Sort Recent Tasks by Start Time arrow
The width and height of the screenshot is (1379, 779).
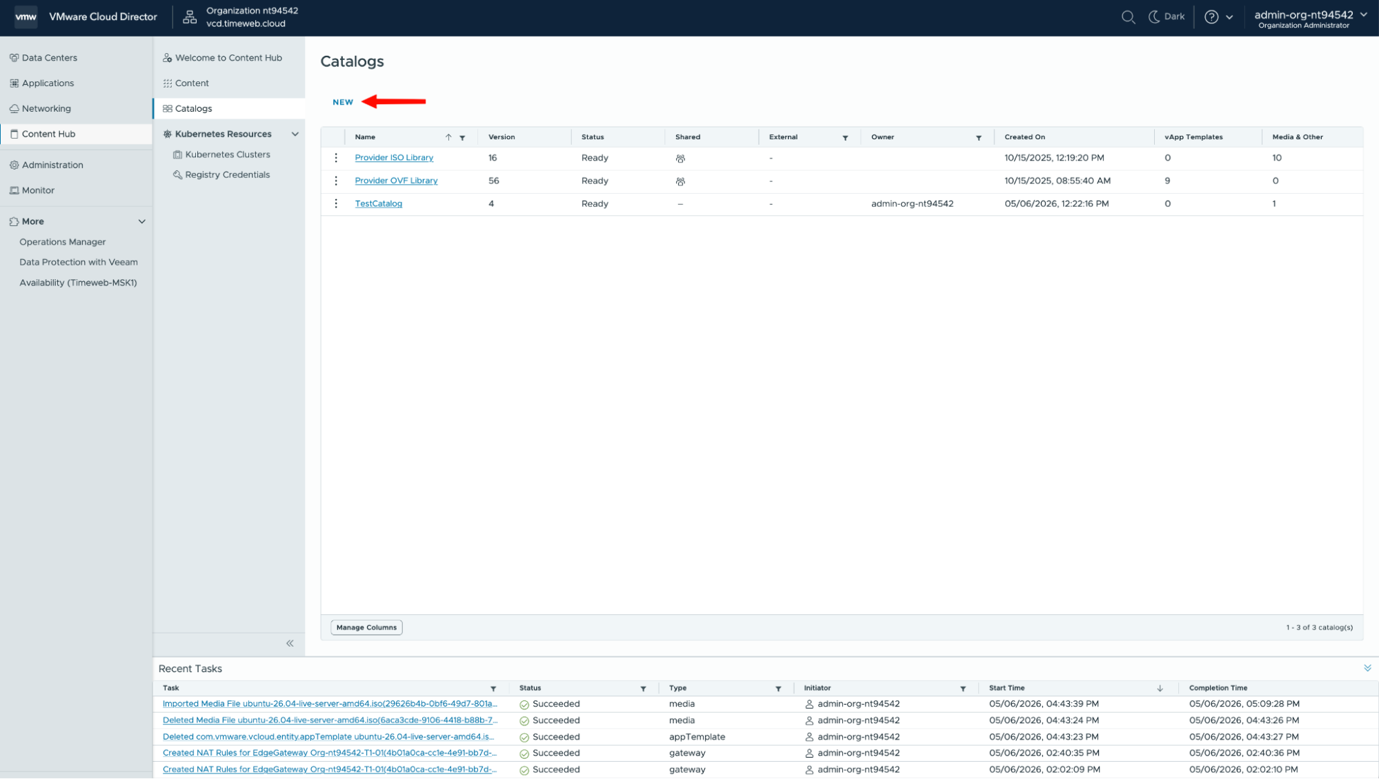[x=1160, y=689]
